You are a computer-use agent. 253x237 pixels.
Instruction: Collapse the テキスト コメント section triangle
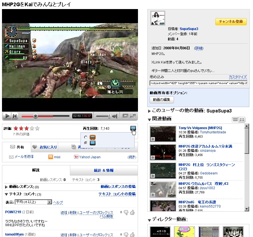point(6,194)
